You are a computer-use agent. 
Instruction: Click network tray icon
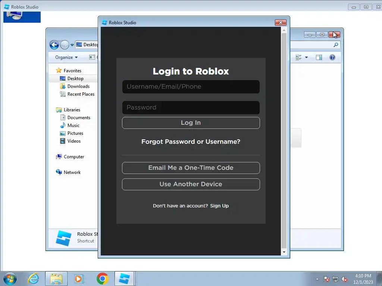335,279
